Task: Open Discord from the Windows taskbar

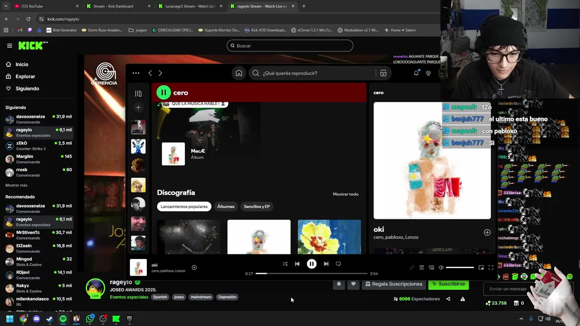Action: (x=37, y=319)
